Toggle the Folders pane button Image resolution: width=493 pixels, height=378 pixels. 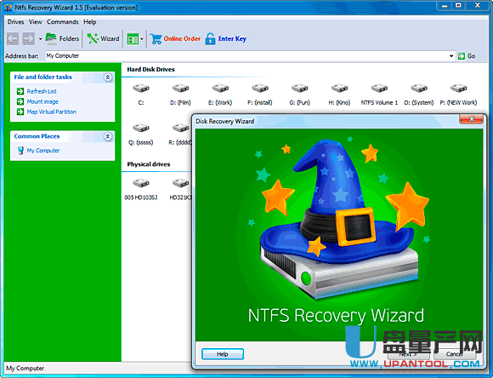(x=62, y=38)
